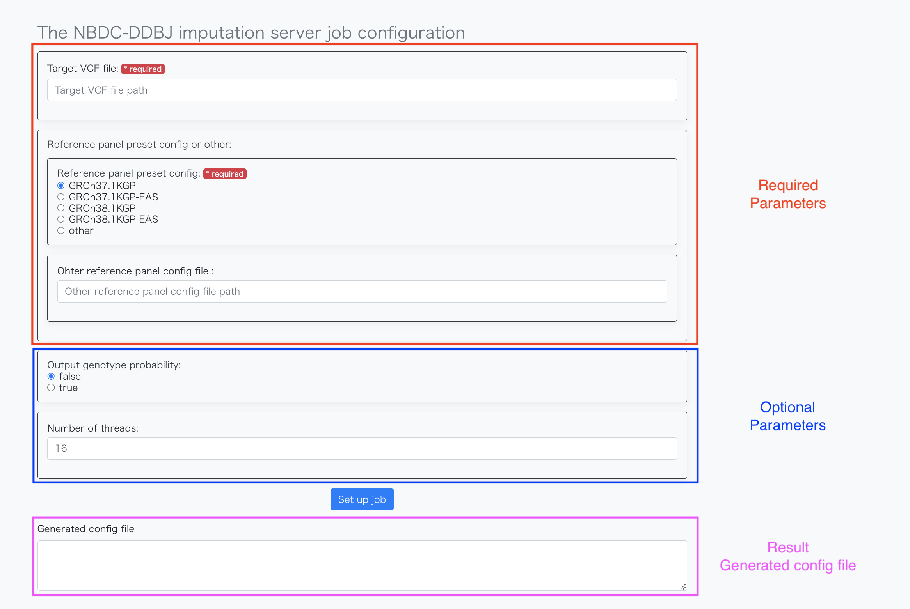The width and height of the screenshot is (910, 609).
Task: Click the reference panel required badge
Action: [x=225, y=174]
